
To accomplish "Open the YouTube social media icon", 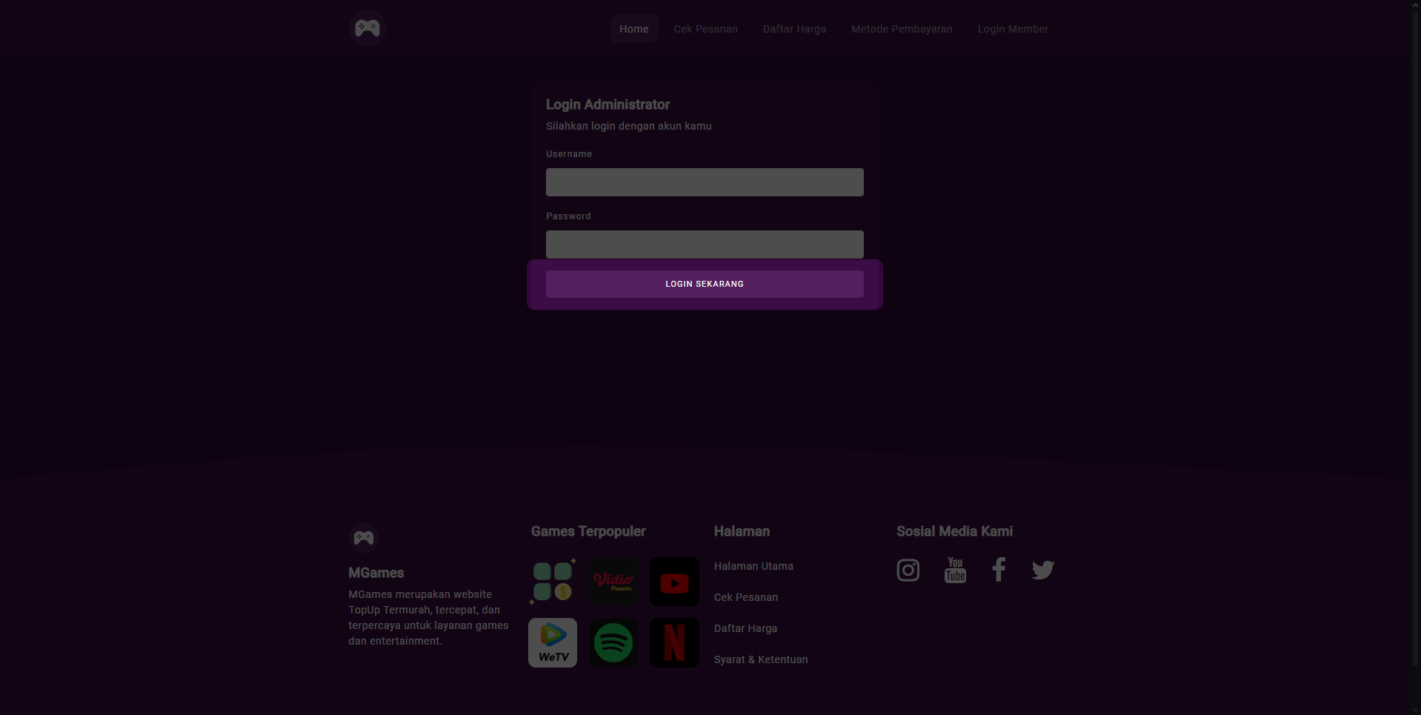I will (x=955, y=570).
